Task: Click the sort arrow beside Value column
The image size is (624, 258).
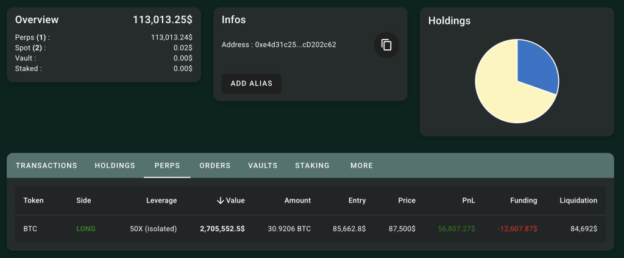Action: coord(220,200)
